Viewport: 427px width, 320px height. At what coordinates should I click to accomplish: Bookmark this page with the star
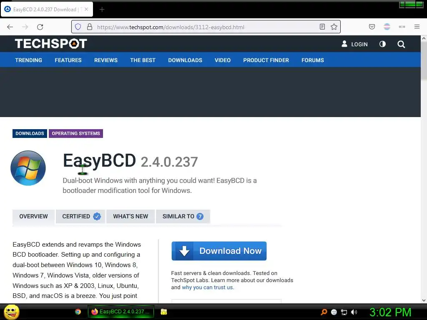(x=334, y=27)
